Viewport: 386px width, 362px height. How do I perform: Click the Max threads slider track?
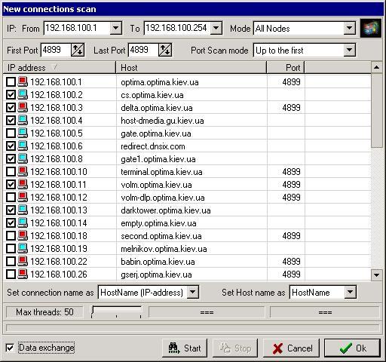click(117, 312)
